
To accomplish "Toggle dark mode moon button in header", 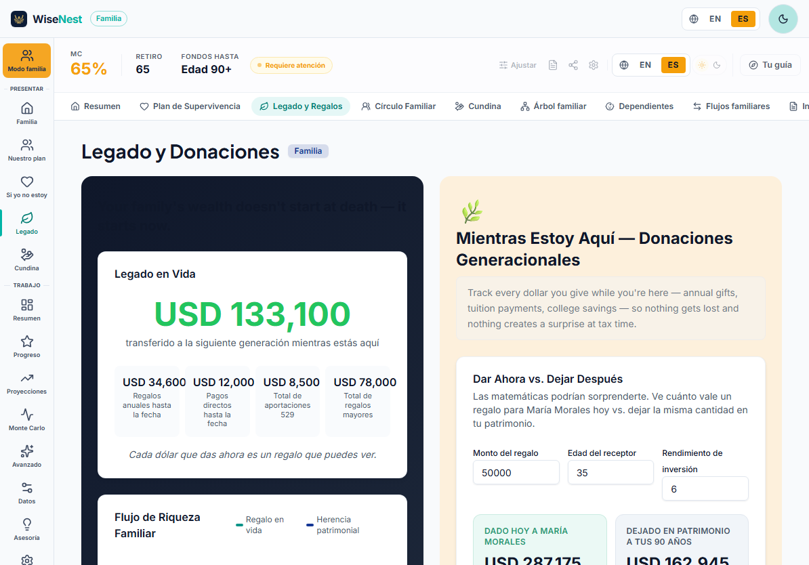I will 783,19.
